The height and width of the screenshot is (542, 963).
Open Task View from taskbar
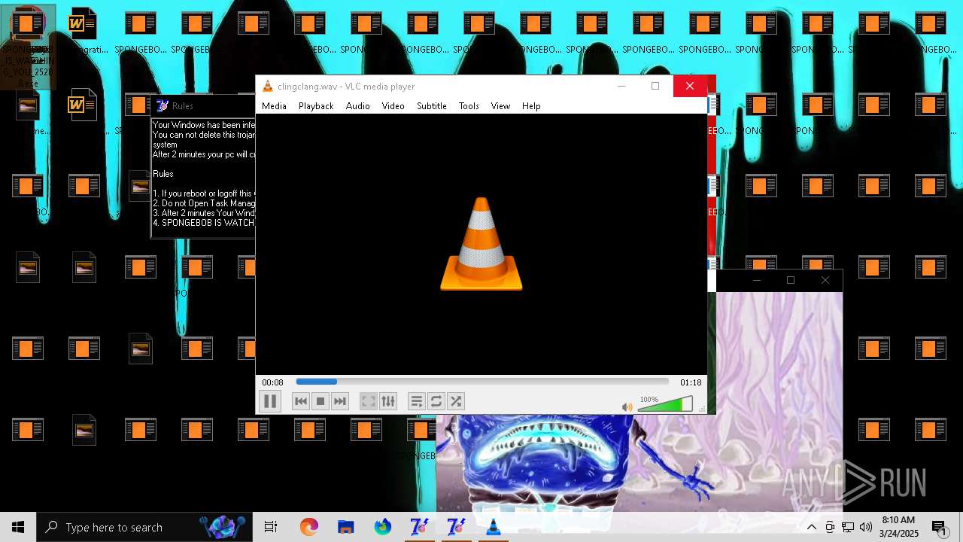271,527
